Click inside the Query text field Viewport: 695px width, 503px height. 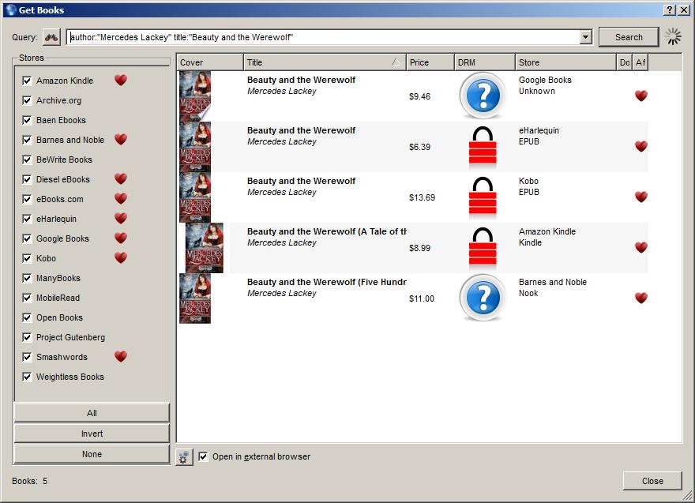pyautogui.click(x=324, y=37)
